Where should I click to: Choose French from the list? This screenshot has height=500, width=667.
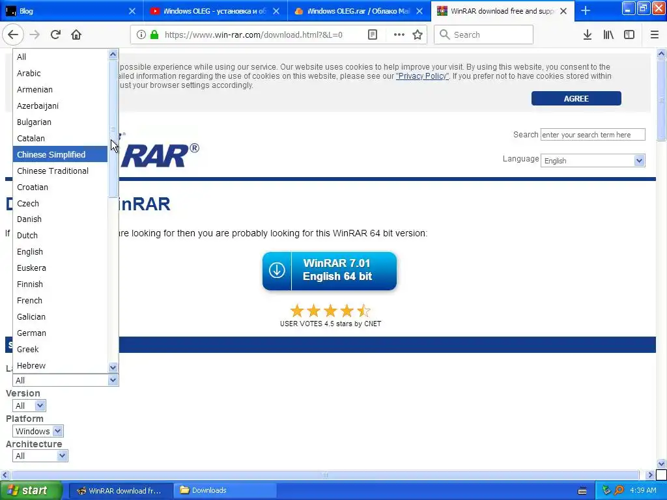pyautogui.click(x=60, y=301)
